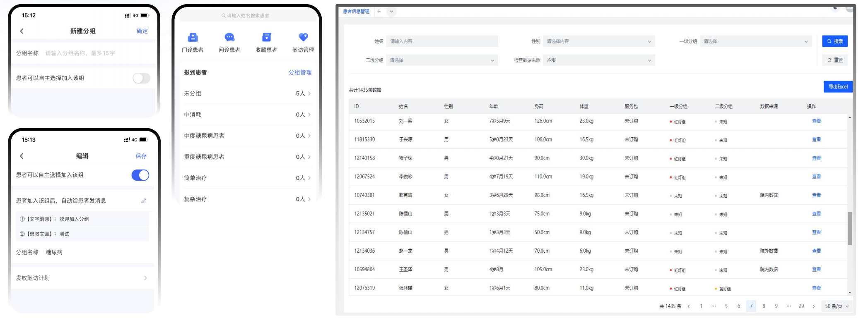This screenshot has width=868, height=325.
Task: Open the 未分组 list item
Action: pyautogui.click(x=247, y=93)
